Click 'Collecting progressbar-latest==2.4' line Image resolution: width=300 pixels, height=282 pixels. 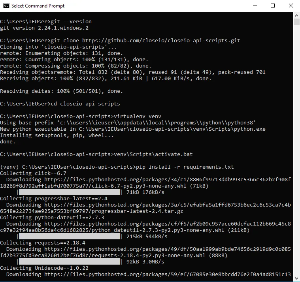point(54,198)
